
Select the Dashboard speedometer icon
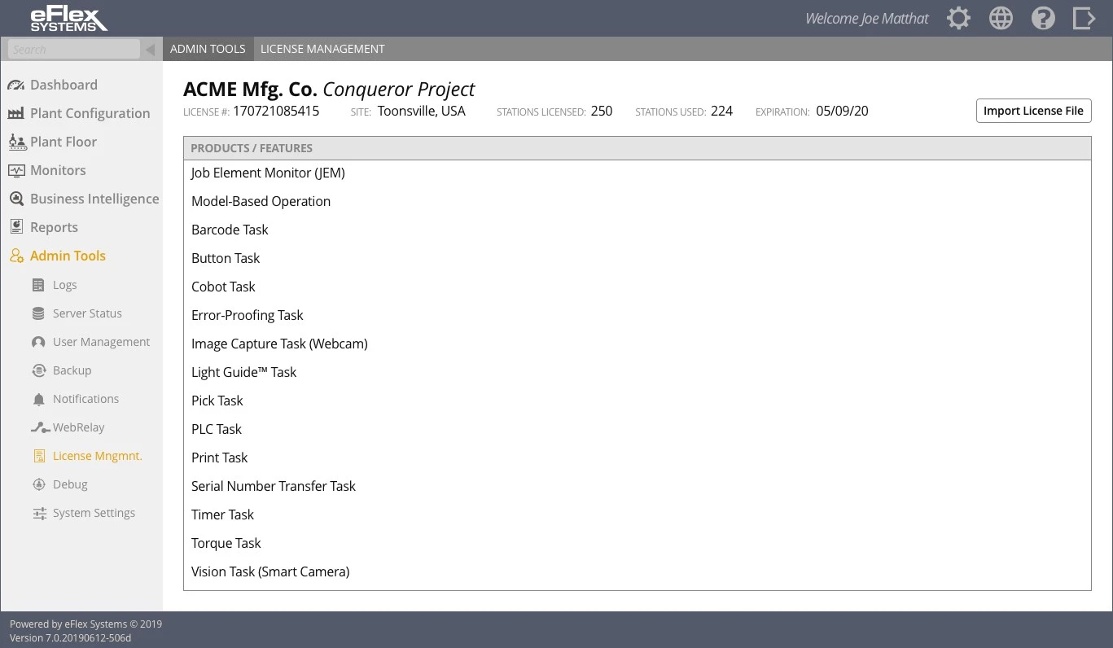(x=15, y=85)
